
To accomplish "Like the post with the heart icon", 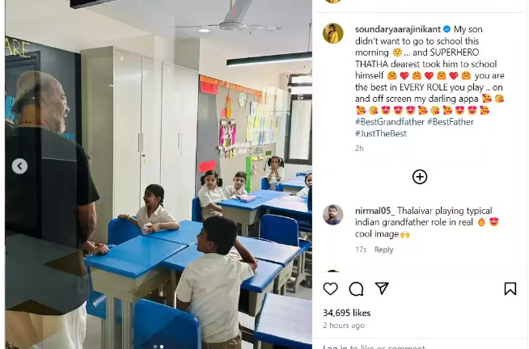I will [330, 288].
